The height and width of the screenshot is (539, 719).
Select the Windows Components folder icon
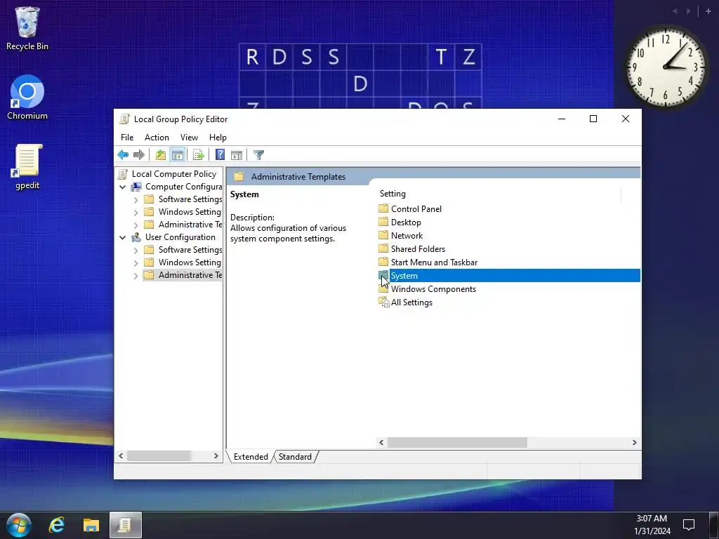[383, 288]
